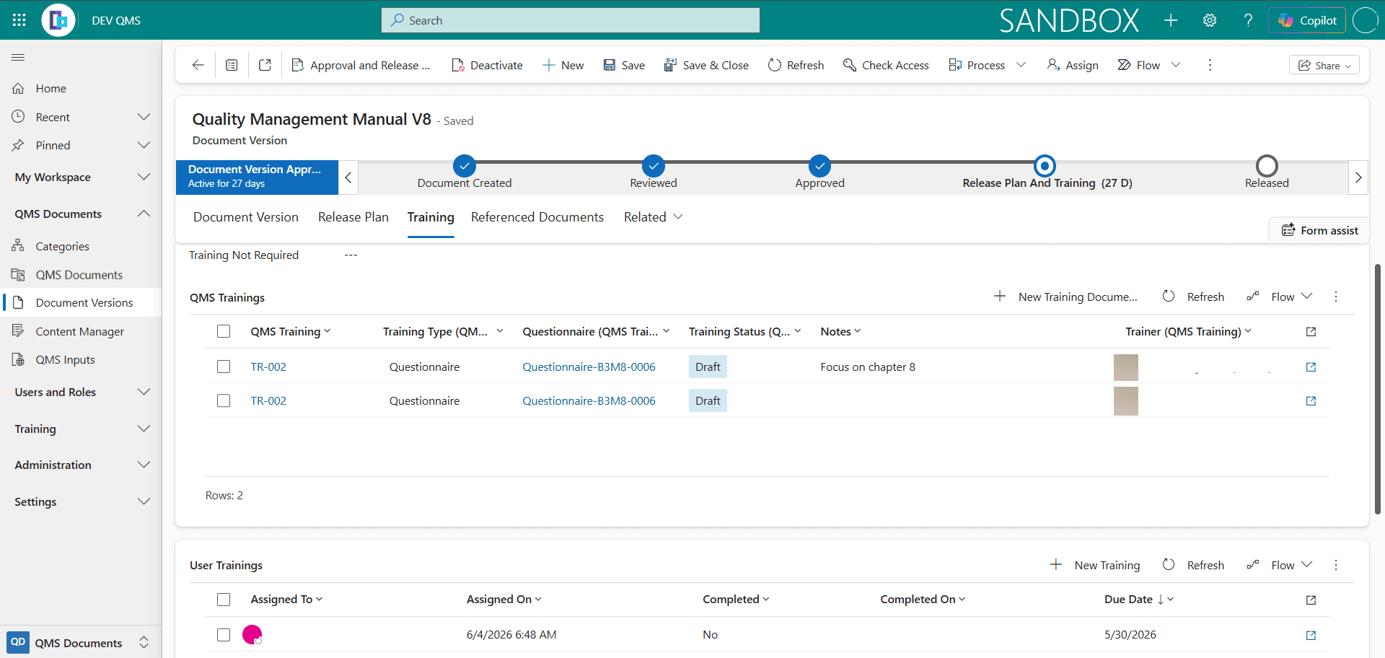This screenshot has height=658, width=1385.
Task: Open the top command bar Flow dropdown chevron
Action: [1176, 65]
